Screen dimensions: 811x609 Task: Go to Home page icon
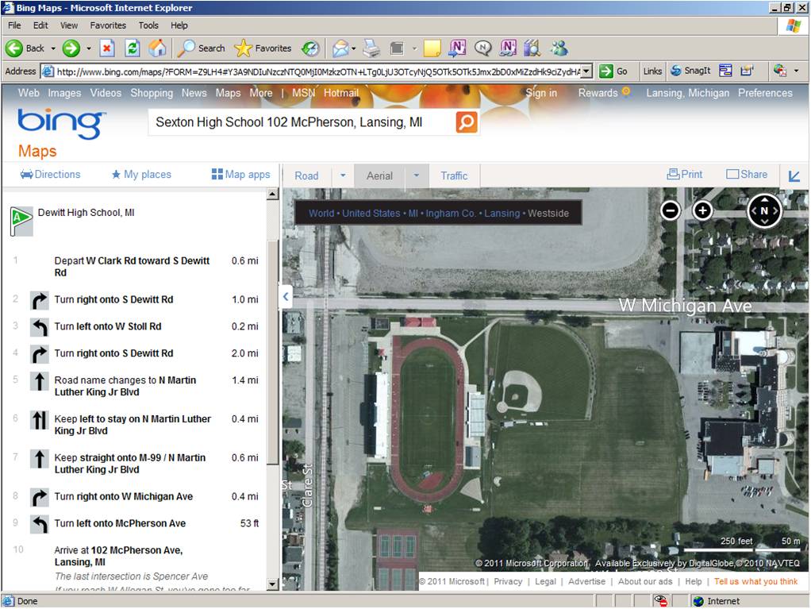(x=157, y=48)
